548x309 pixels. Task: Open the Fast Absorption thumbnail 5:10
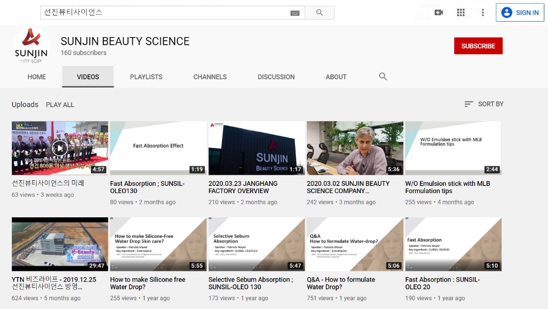pos(453,244)
